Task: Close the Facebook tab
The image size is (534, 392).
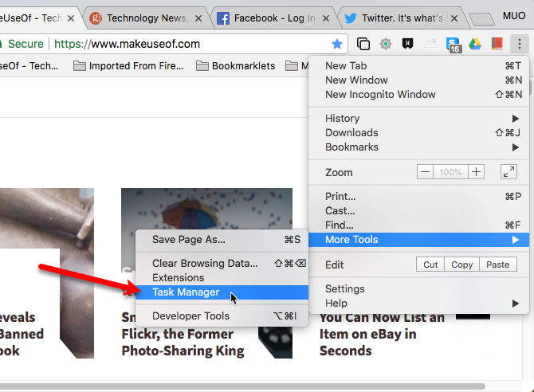Action: tap(326, 18)
